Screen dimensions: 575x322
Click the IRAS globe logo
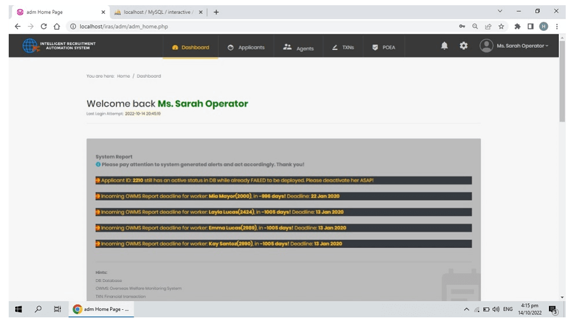click(30, 46)
